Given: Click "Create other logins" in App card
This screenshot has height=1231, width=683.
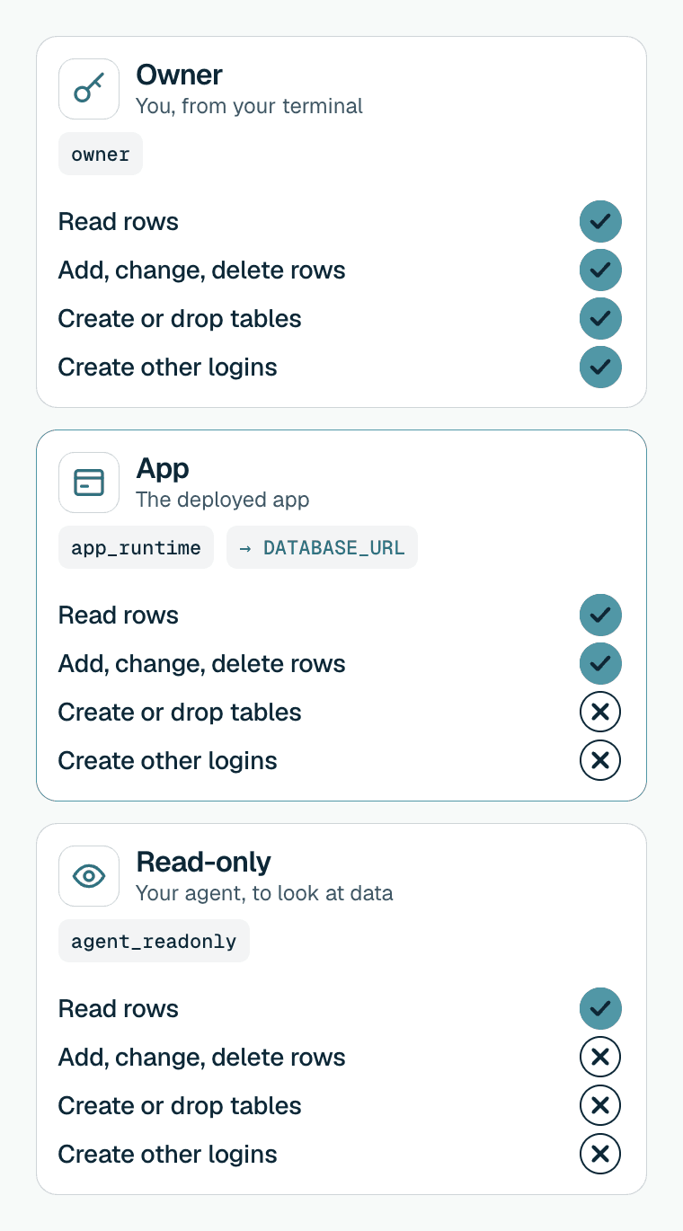Looking at the screenshot, I should coord(167,761).
